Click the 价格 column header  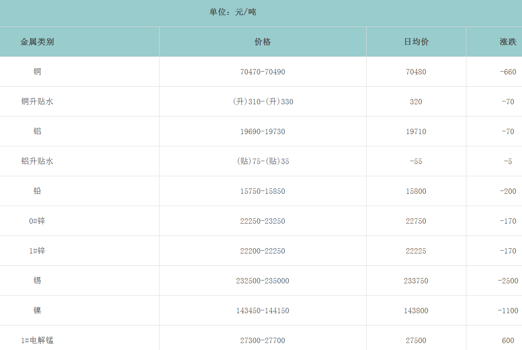coord(263,42)
